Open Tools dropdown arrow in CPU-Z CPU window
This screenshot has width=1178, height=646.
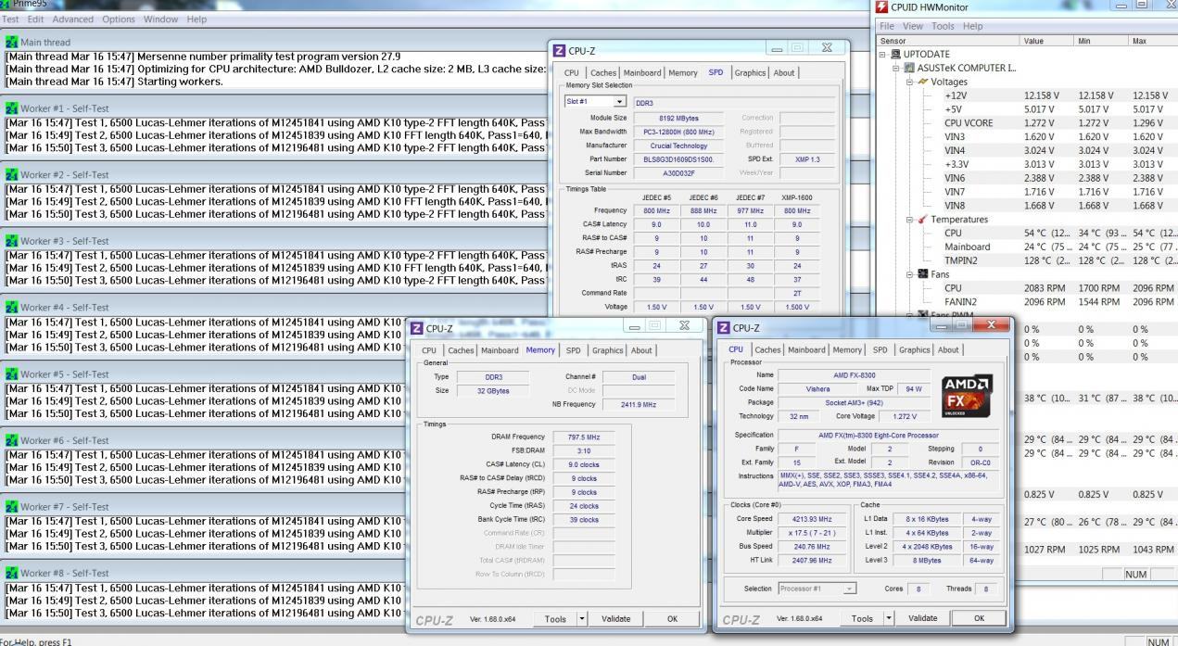[890, 618]
